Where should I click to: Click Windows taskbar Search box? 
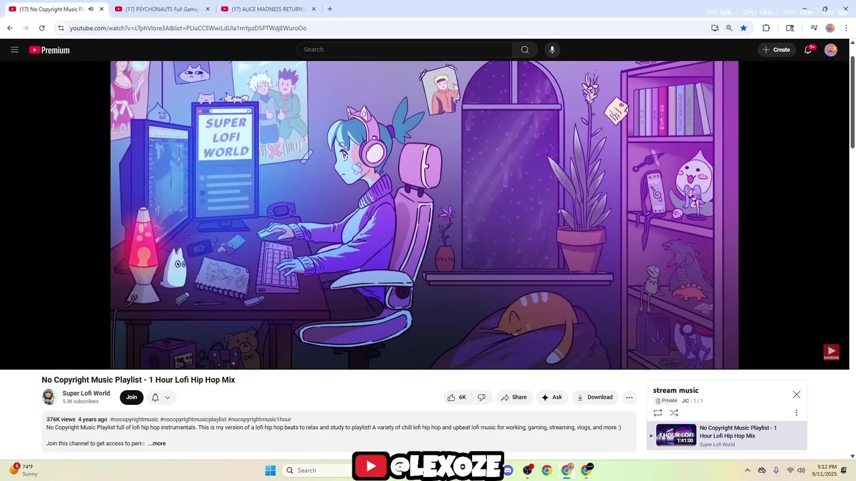[317, 470]
